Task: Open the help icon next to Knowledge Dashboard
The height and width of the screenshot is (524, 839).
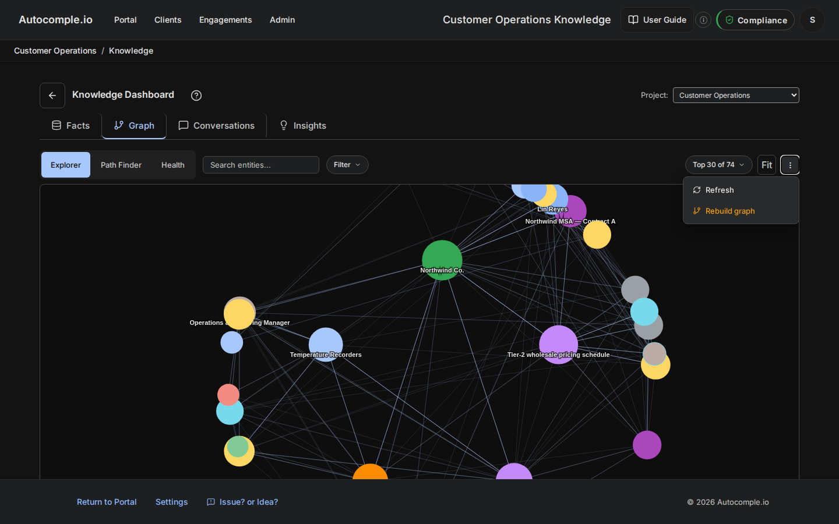Action: [196, 95]
